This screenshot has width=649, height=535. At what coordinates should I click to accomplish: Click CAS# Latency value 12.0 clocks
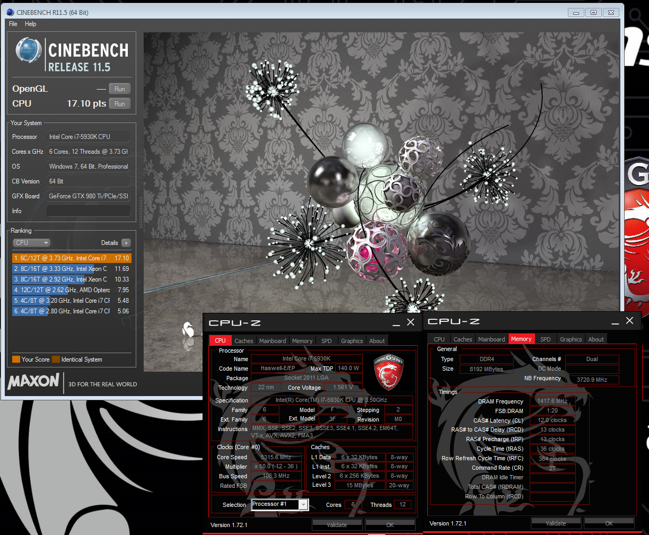(x=552, y=420)
